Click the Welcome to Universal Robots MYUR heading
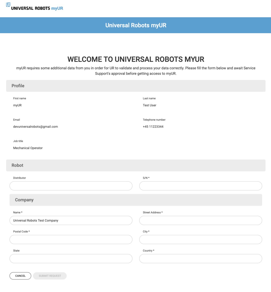This screenshot has width=271, height=292. tap(136, 59)
